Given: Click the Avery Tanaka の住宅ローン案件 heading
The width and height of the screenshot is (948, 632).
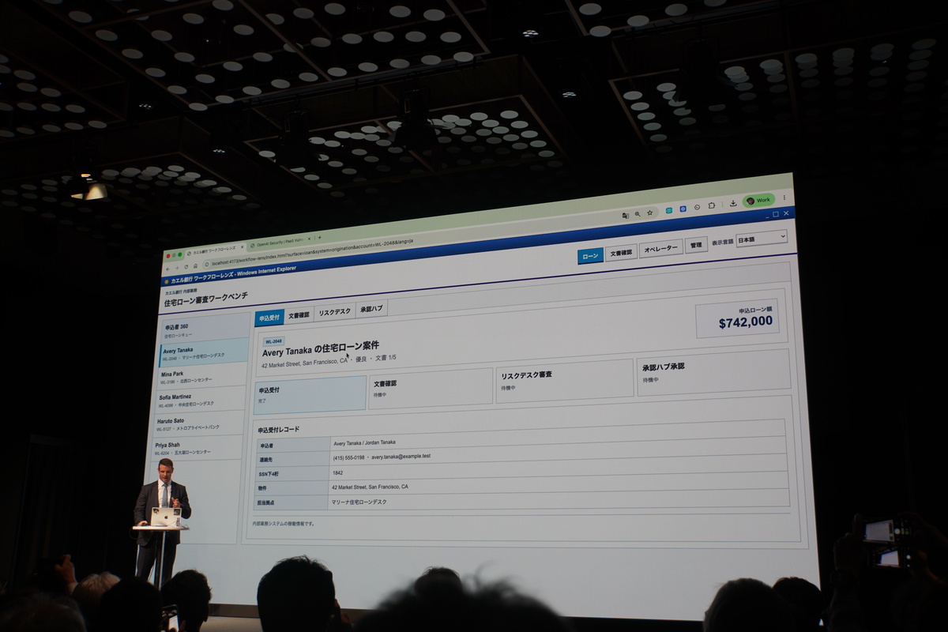Looking at the screenshot, I should [321, 348].
